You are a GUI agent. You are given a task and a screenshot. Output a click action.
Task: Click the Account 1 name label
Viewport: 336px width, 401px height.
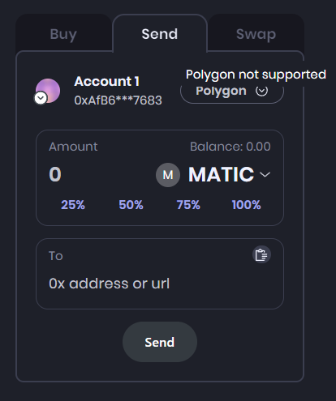tap(107, 81)
